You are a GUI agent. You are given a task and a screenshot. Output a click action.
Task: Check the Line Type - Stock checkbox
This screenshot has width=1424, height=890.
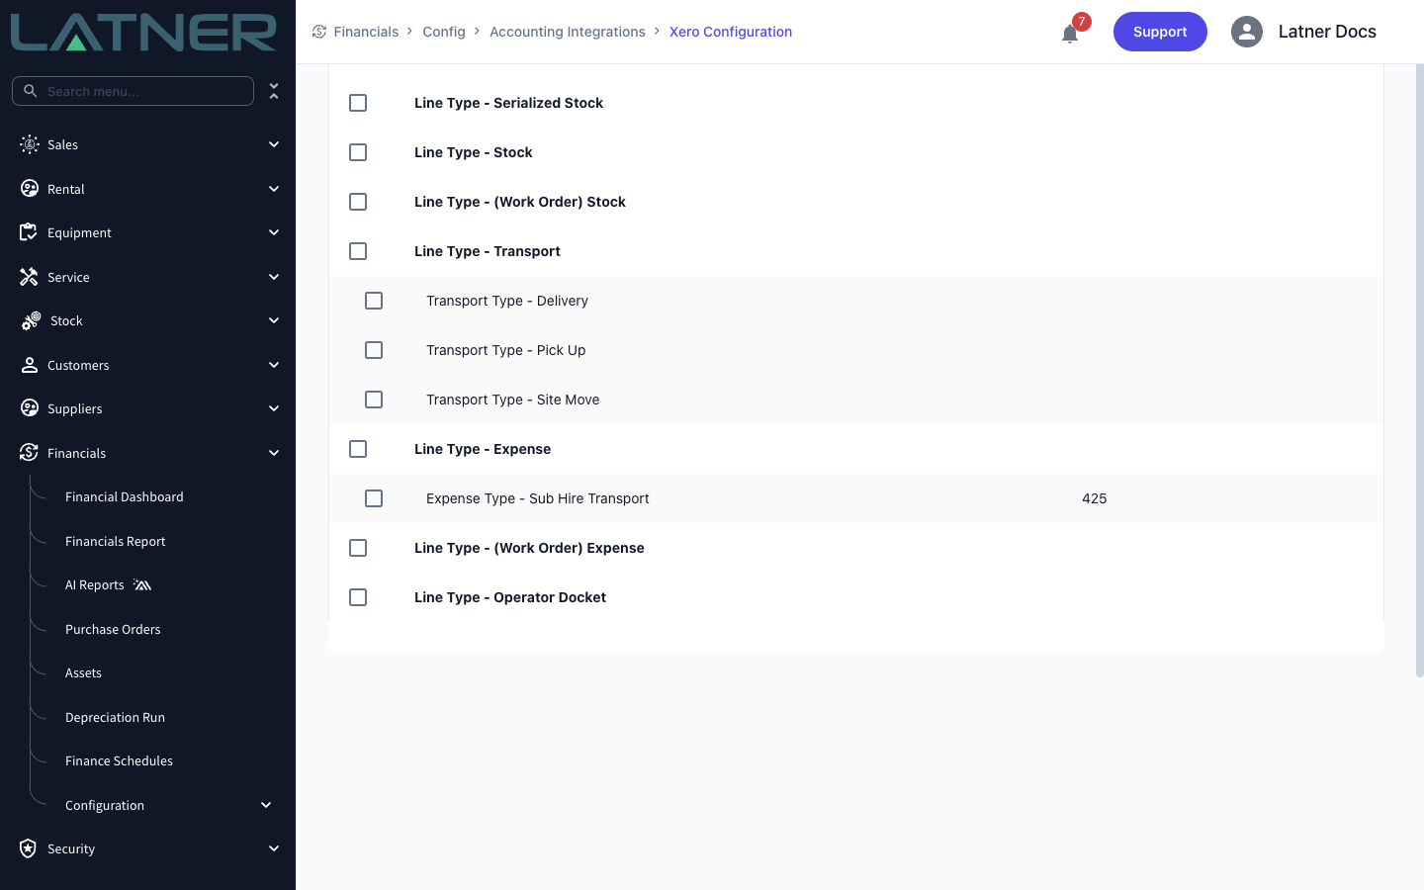pyautogui.click(x=358, y=152)
